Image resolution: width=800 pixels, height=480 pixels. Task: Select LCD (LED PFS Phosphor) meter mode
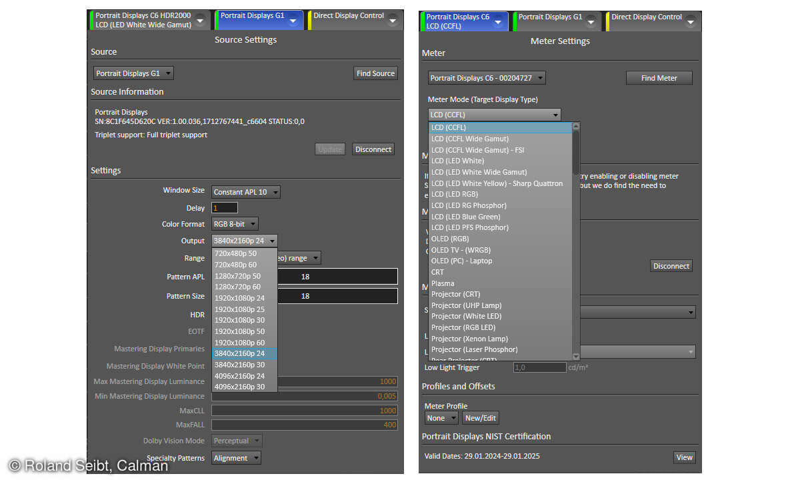500,227
